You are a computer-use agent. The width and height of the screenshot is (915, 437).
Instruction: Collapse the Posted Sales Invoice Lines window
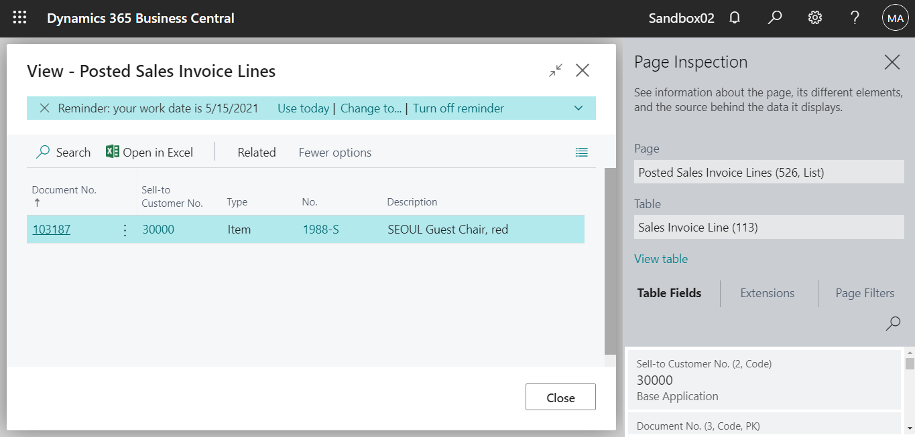pos(555,70)
